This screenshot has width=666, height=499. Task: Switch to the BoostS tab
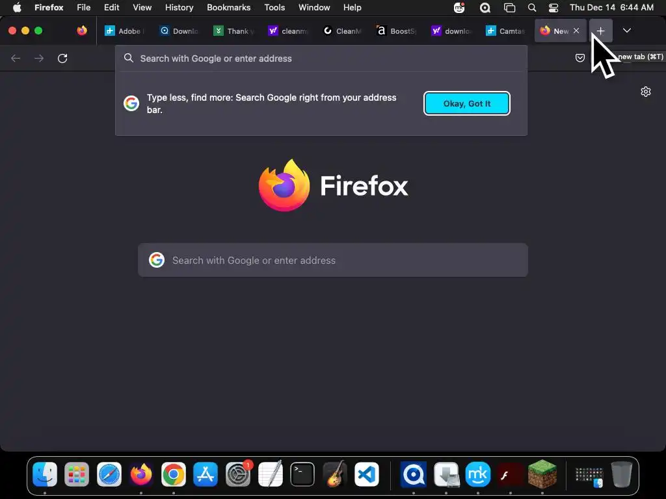point(397,31)
